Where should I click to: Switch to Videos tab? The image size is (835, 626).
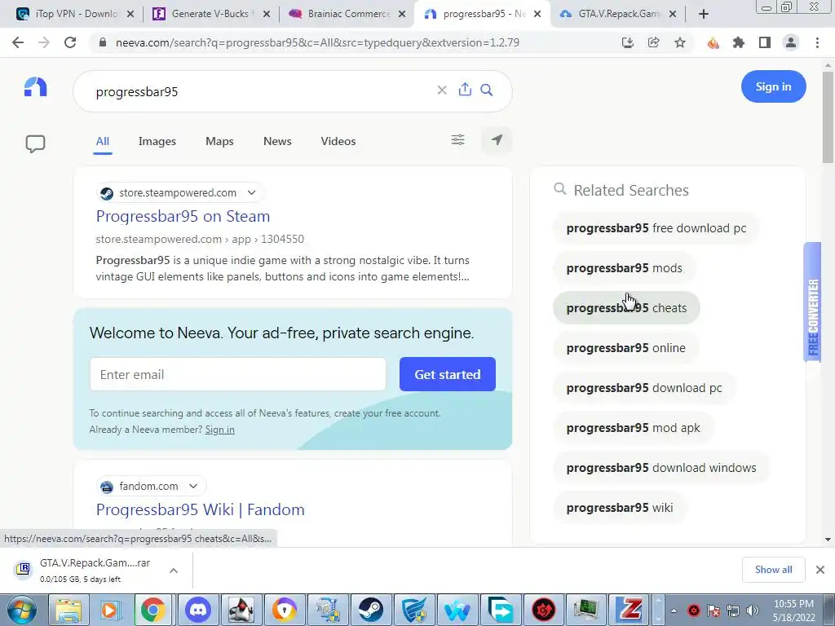coord(338,141)
